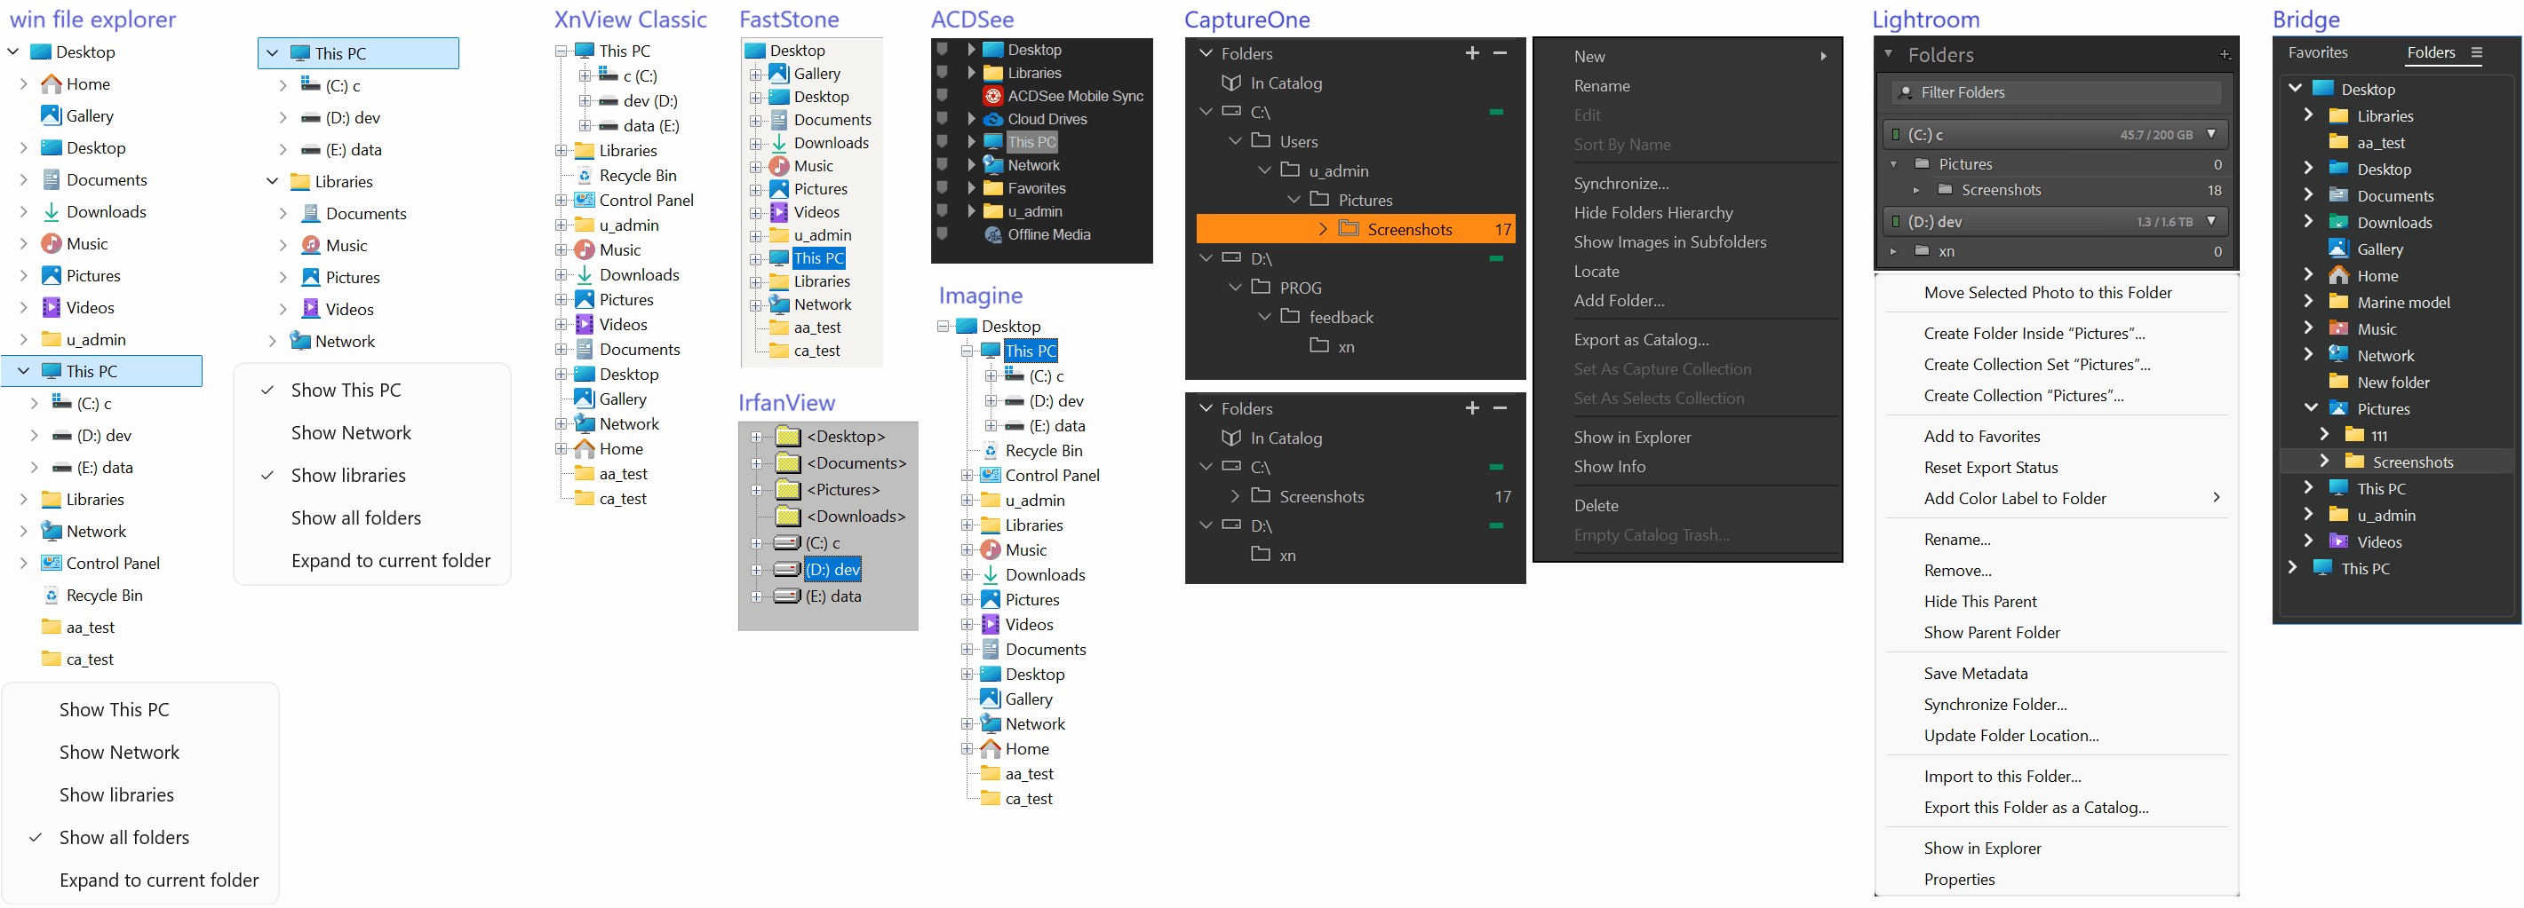Viewport: 2524px width, 908px height.
Task: Collapse the Desktop node in Bridge
Action: click(2294, 88)
